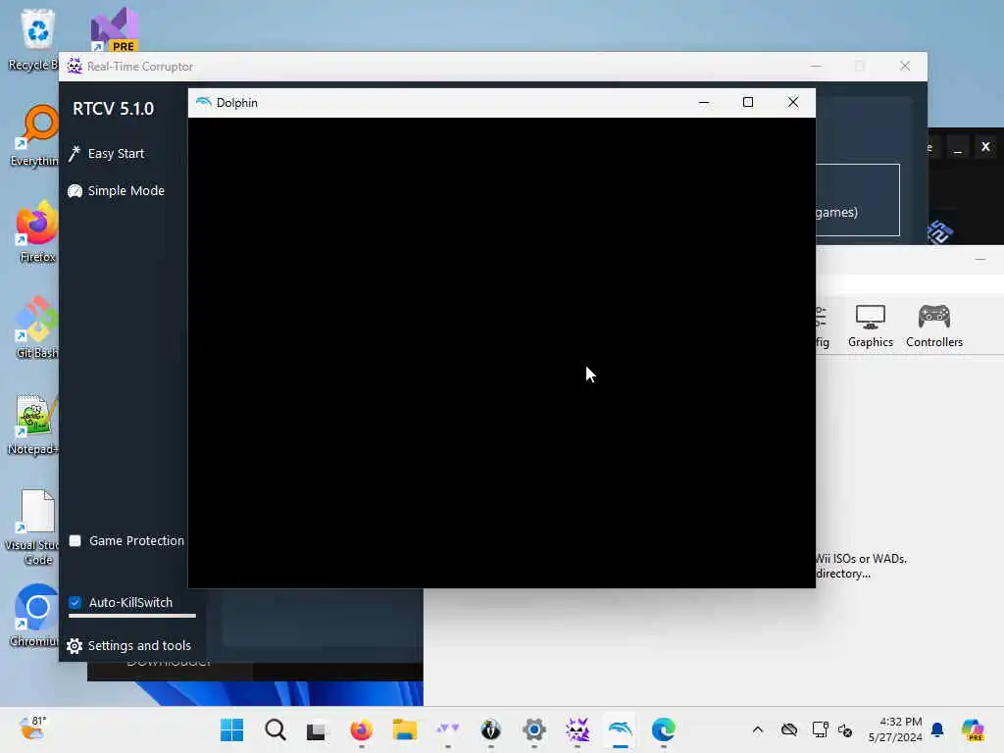Click the notification bell in system tray
Screen dimensions: 1004x753
(x=937, y=729)
